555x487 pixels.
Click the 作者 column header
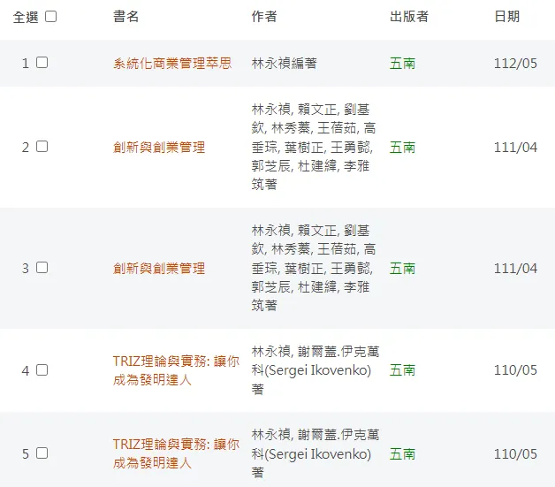click(264, 17)
